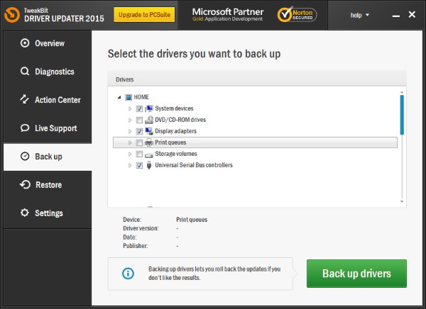Check the DVD/CD-ROM drives checkbox
The image size is (426, 309).
tap(139, 120)
